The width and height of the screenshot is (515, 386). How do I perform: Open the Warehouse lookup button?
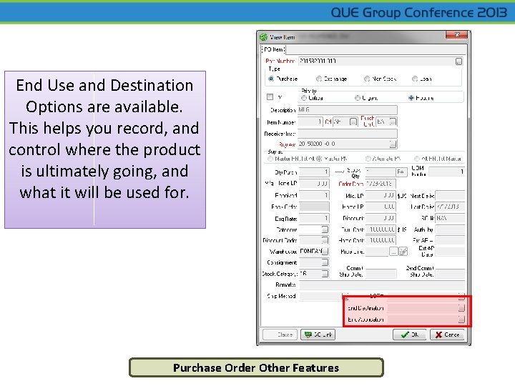coord(325,252)
